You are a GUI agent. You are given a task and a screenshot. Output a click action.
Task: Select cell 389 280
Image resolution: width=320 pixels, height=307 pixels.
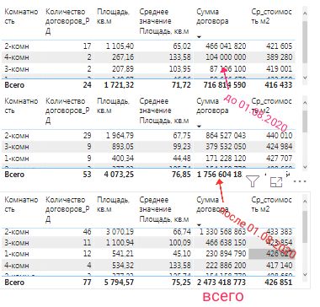(279, 57)
